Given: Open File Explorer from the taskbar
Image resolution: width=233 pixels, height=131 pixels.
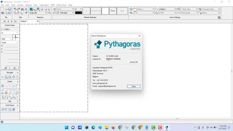Looking at the screenshot, I should coord(107,127).
